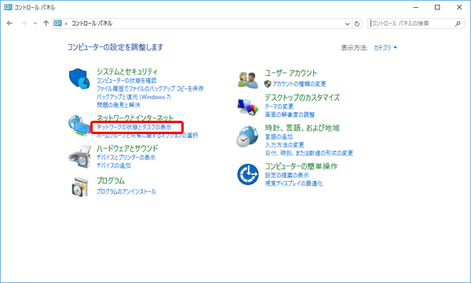471x283 pixels.
Task: Open デバイスとプリンターの表示 link
Action: point(126,158)
